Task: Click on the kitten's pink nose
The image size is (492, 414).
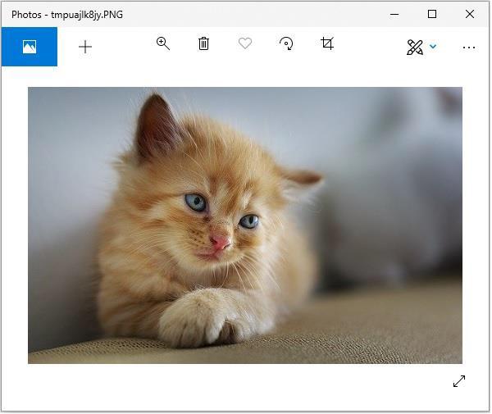Action: pyautogui.click(x=219, y=242)
